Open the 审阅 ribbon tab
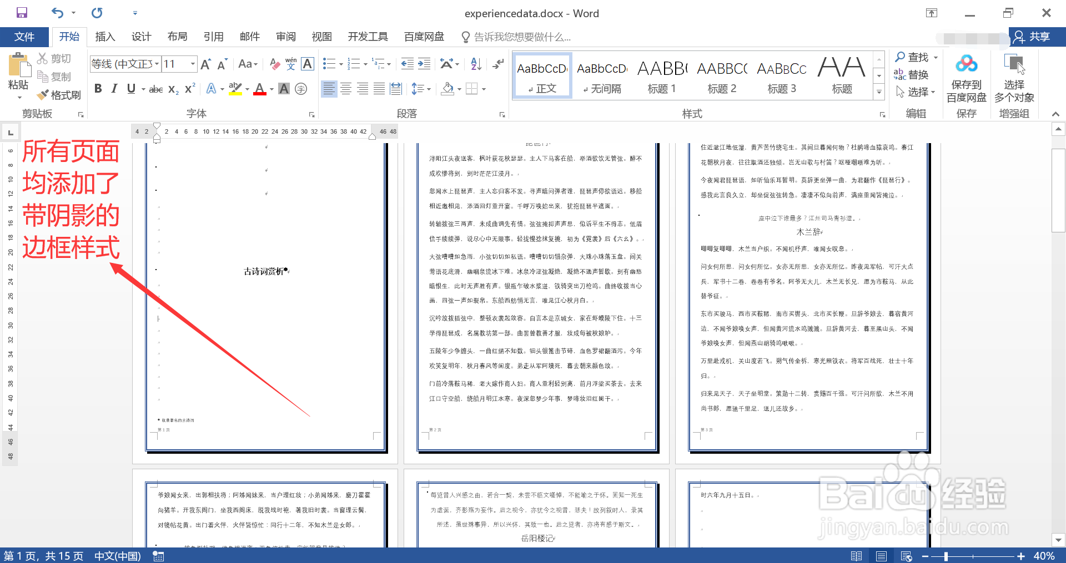 point(285,37)
